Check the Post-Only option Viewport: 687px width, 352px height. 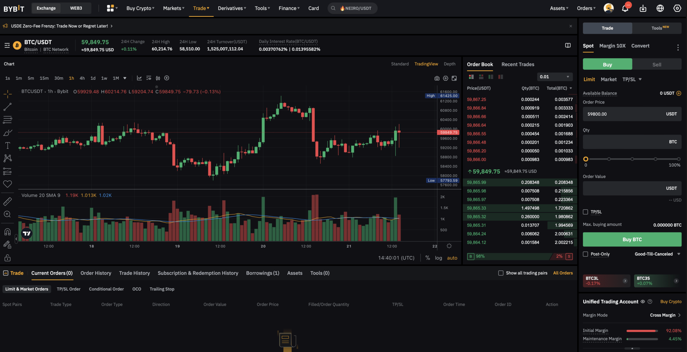pos(585,254)
